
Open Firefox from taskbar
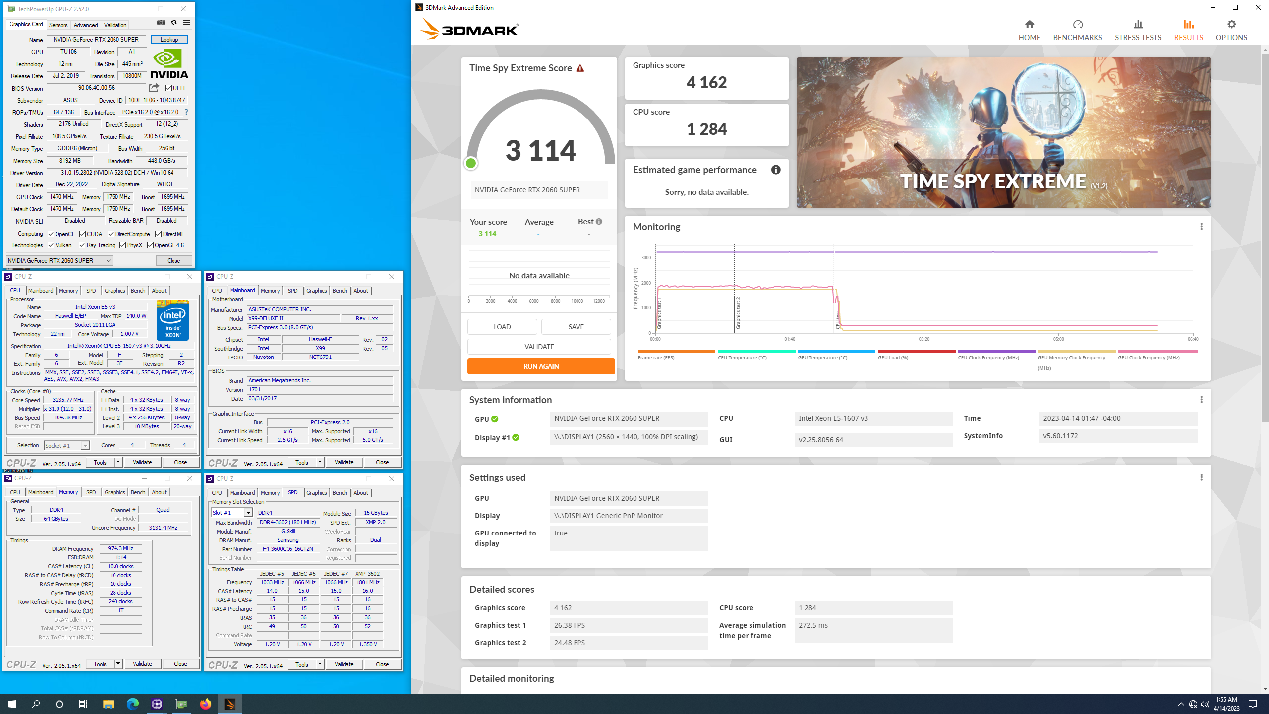(x=205, y=704)
